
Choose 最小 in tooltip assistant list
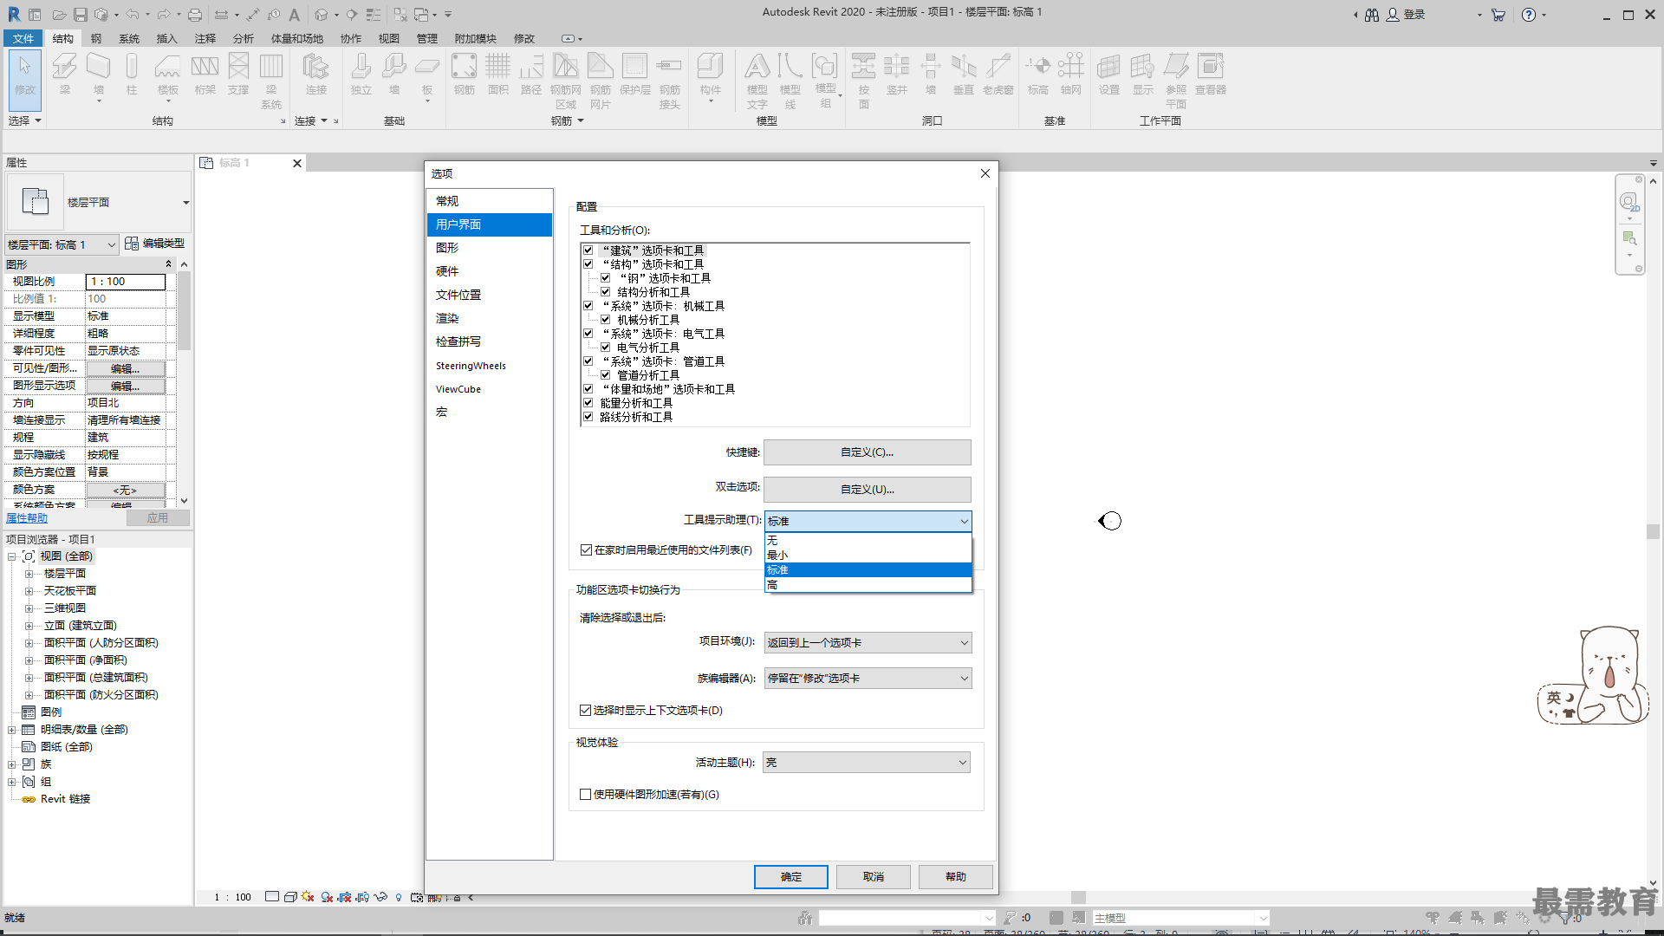(868, 555)
